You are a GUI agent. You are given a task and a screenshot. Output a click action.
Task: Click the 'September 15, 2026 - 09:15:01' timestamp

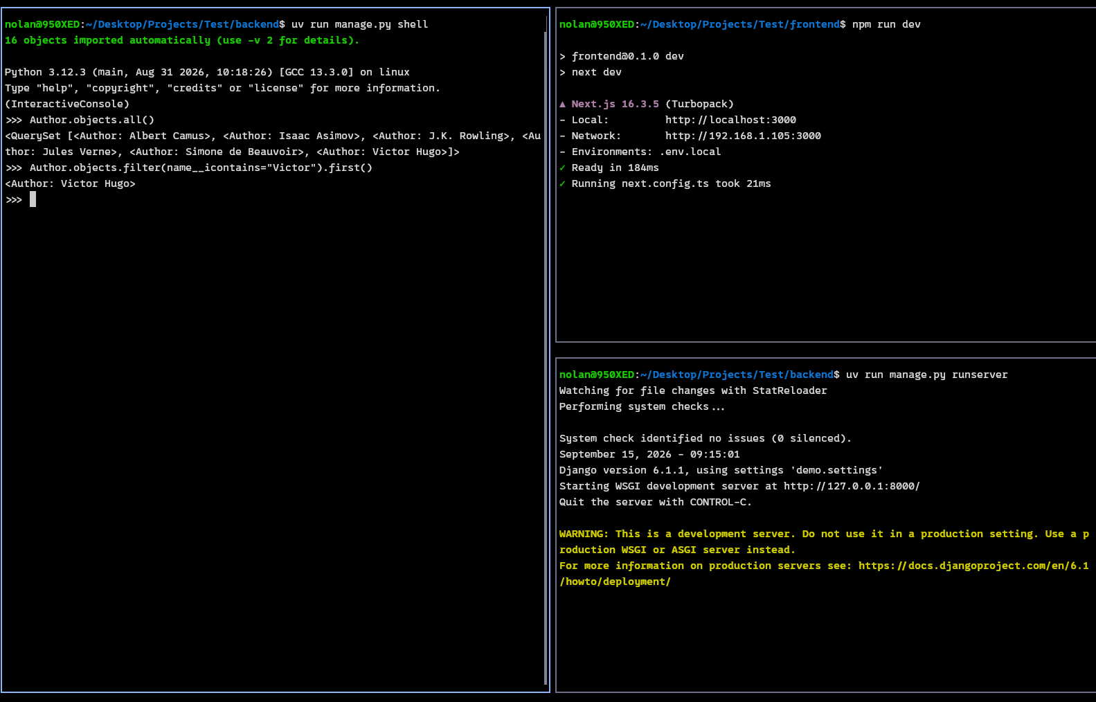pyautogui.click(x=649, y=454)
